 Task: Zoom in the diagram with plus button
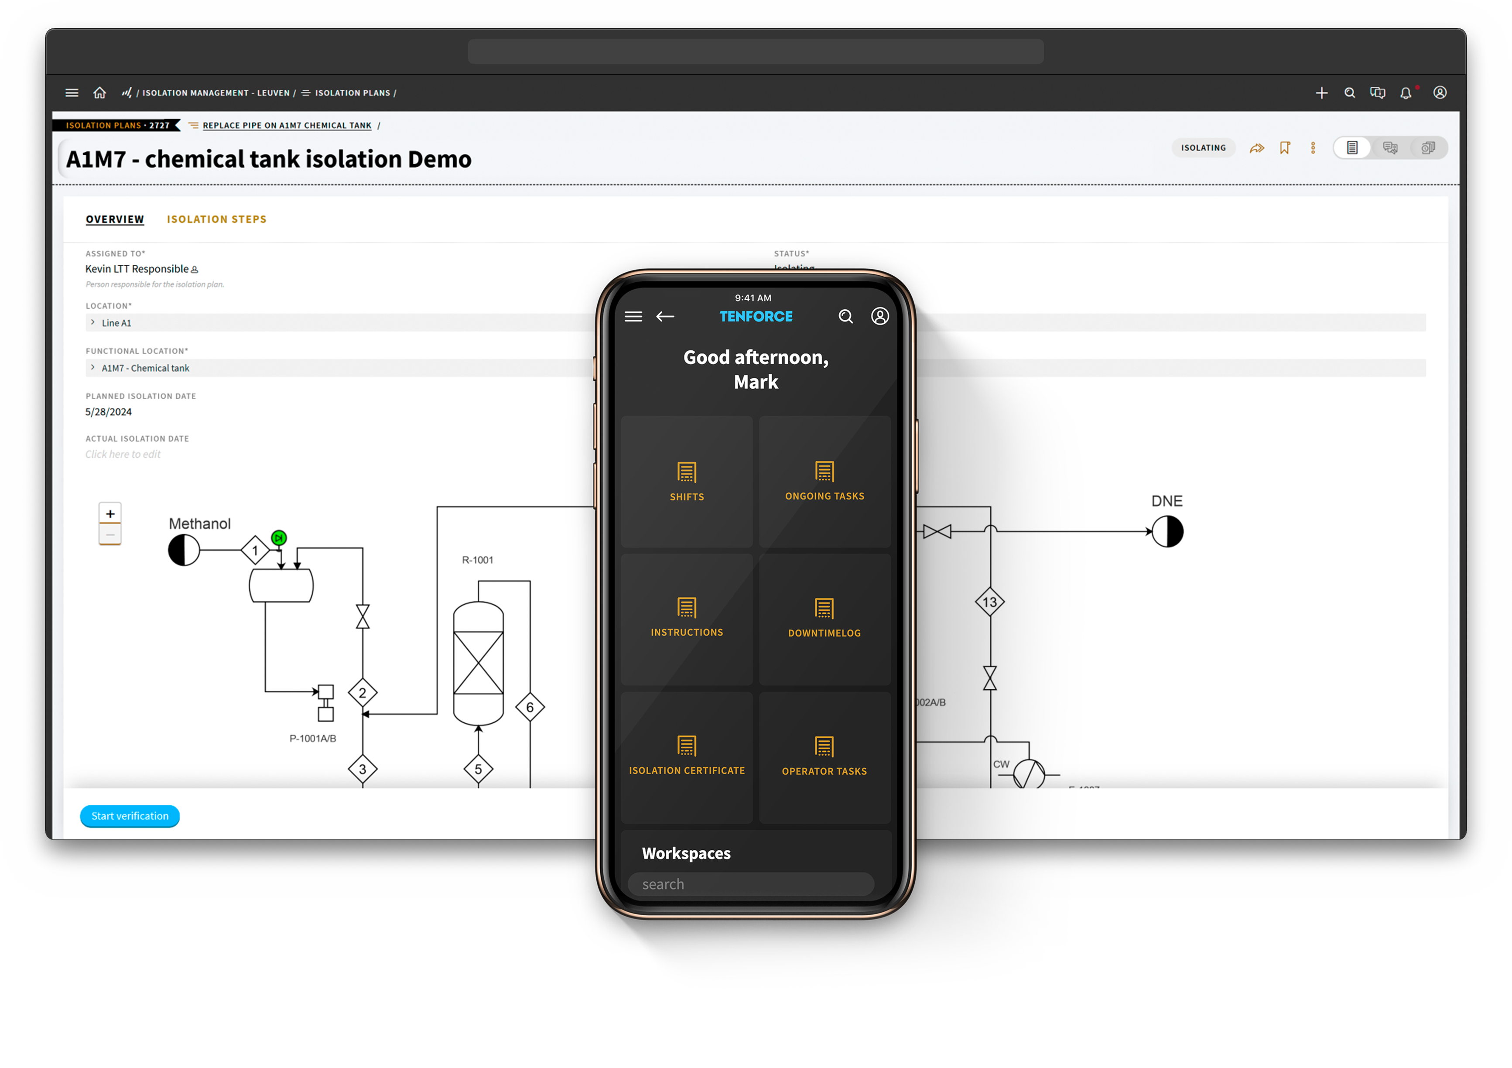coord(110,513)
